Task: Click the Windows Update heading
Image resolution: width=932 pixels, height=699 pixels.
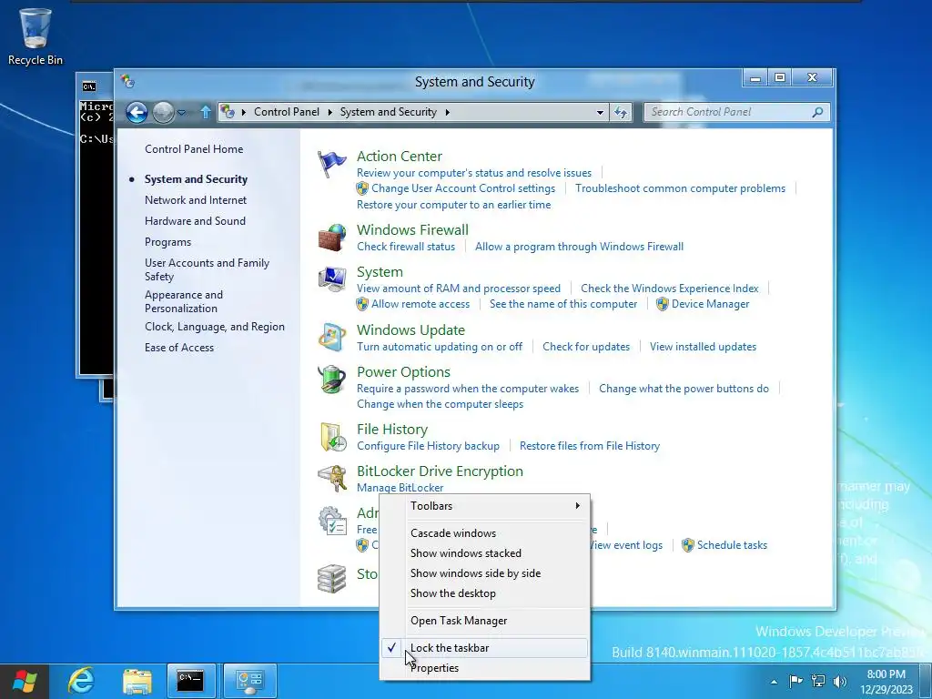Action: pos(410,330)
